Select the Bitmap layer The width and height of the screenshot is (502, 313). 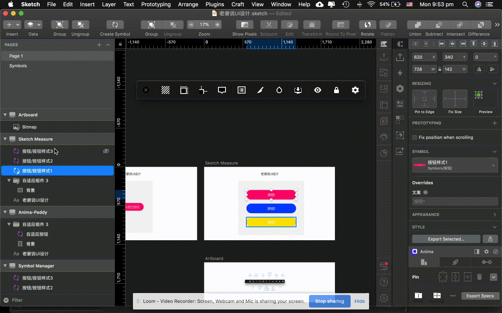tap(57, 127)
